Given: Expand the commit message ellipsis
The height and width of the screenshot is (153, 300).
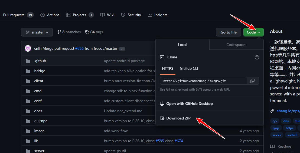Looking at the screenshot, I should (x=122, y=49).
